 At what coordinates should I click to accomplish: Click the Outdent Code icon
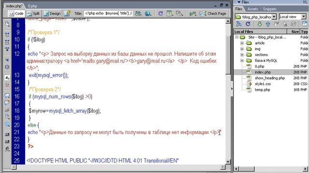pos(7,141)
